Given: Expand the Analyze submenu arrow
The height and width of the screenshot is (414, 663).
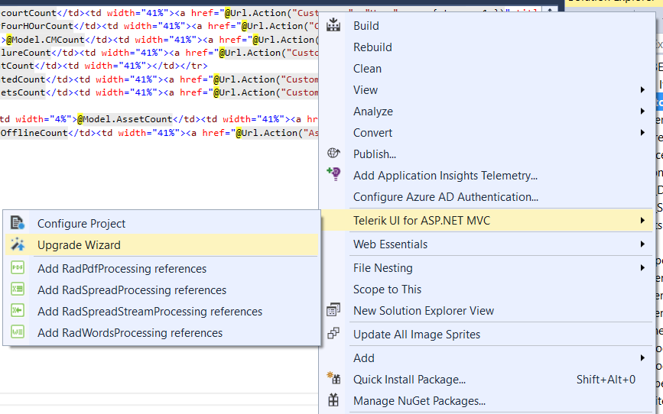Looking at the screenshot, I should (x=642, y=112).
